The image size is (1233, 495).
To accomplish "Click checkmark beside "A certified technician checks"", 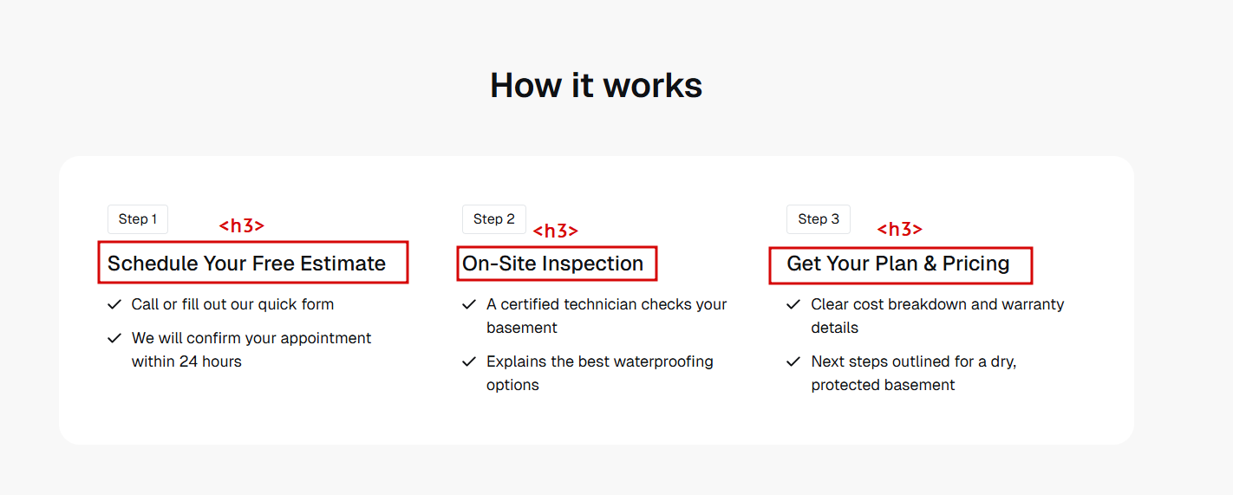I will 469,304.
